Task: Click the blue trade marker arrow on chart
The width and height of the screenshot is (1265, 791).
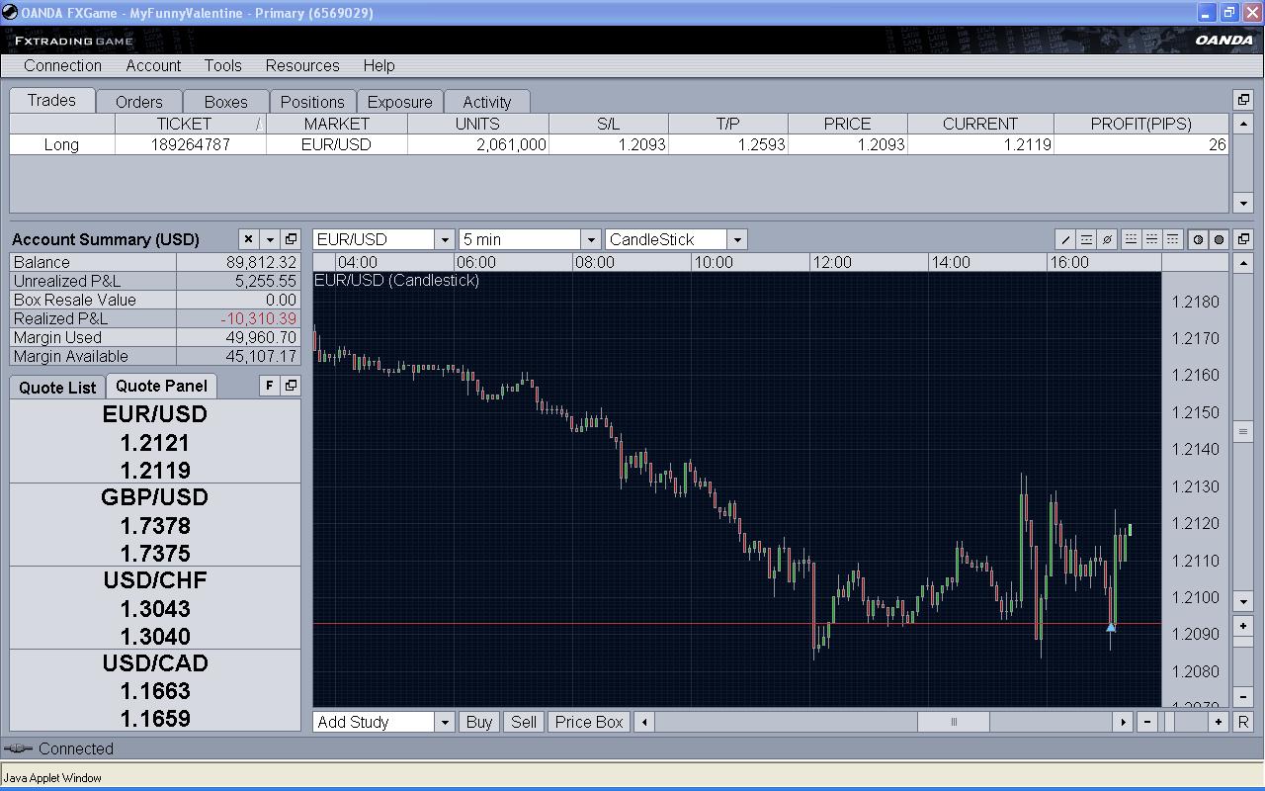Action: pos(1111,627)
